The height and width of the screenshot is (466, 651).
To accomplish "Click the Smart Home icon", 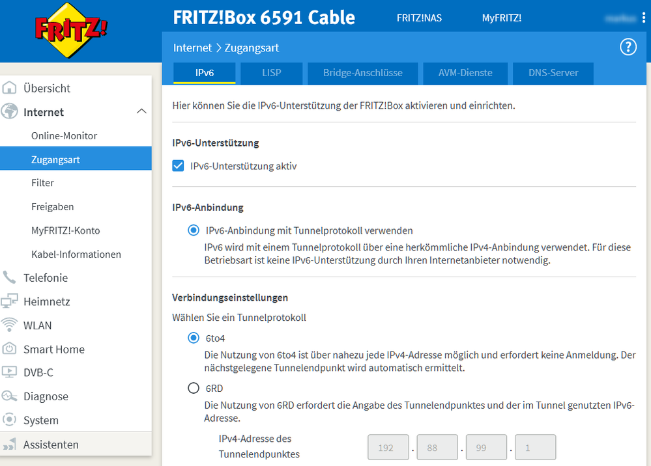I will click(9, 349).
